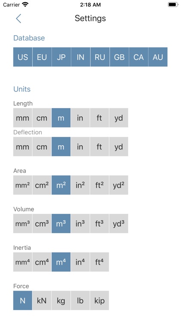181x322 pixels.
Task: Switch Force unit to kN
Action: coord(42,301)
